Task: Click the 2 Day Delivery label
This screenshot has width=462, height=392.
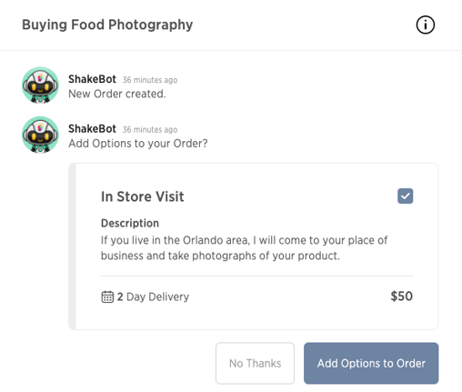Action: click(x=153, y=297)
